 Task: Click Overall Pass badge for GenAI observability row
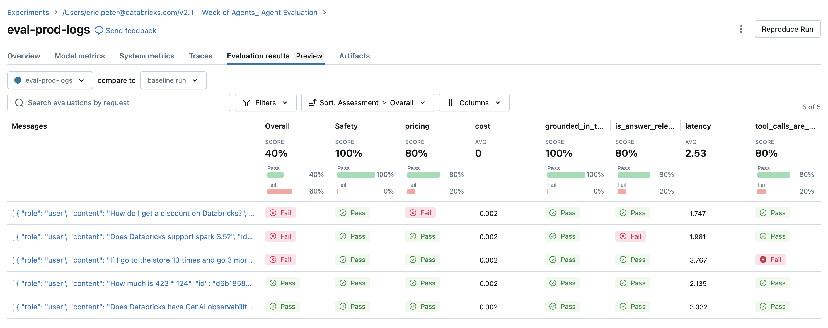coord(282,307)
